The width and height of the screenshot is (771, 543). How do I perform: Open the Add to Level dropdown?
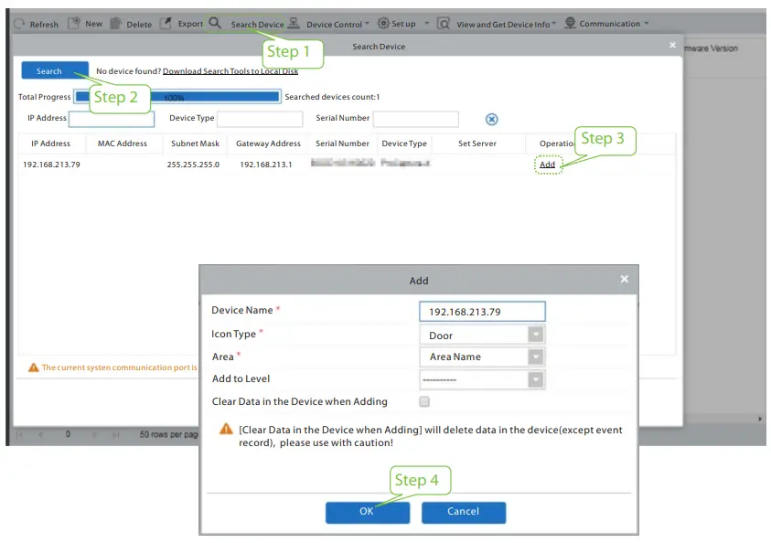coord(536,378)
